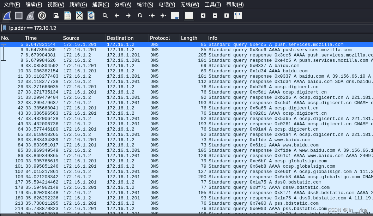Reload this capture file
373x216 pixels.
coord(91,16)
